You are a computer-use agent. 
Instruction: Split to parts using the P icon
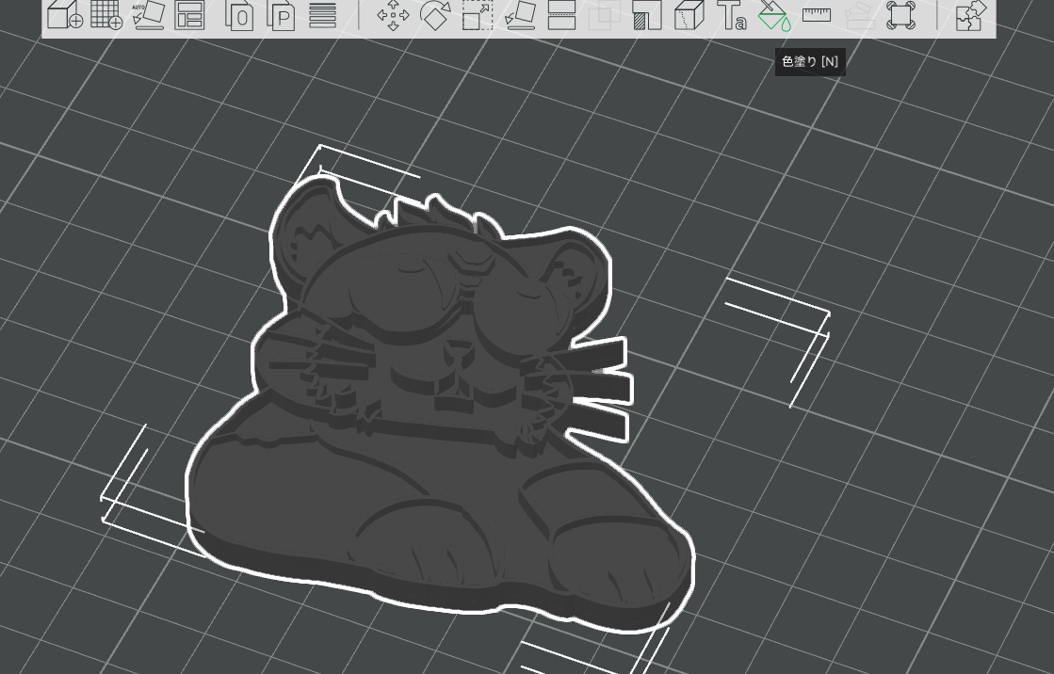tap(281, 15)
